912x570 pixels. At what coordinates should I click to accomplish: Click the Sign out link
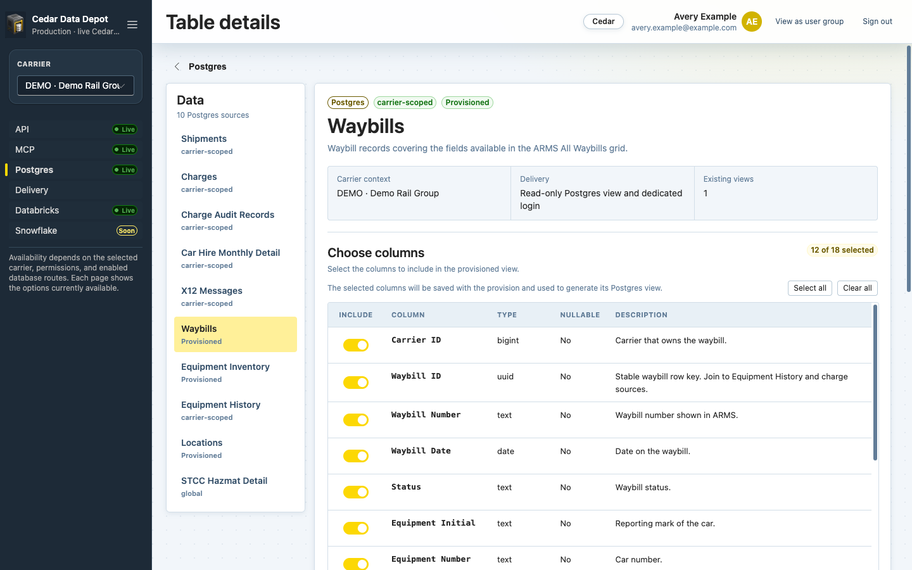(x=877, y=22)
